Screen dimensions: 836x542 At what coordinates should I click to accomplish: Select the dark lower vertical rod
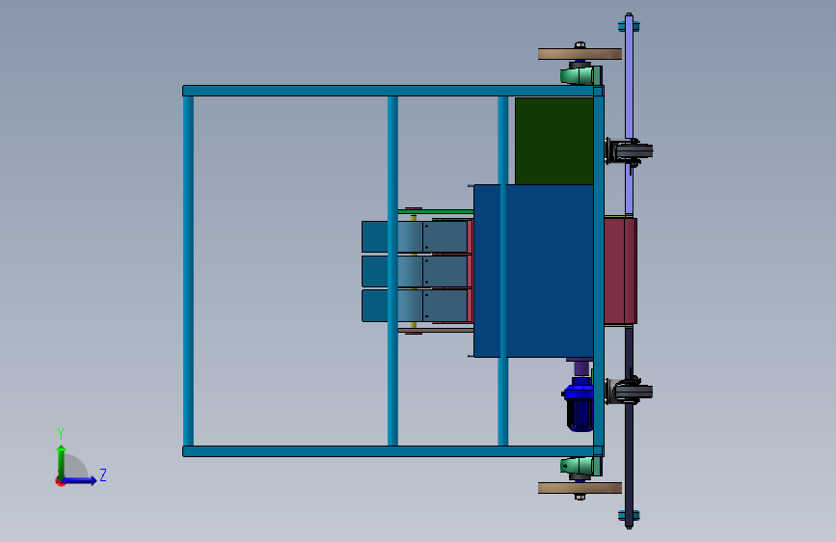(629, 427)
